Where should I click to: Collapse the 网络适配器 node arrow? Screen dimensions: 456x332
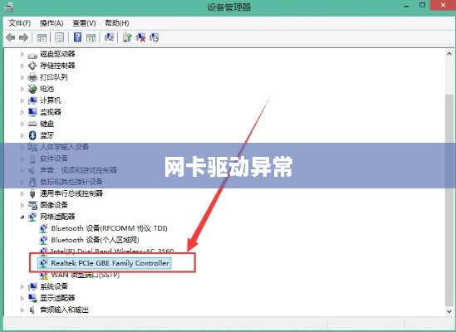pyautogui.click(x=22, y=217)
